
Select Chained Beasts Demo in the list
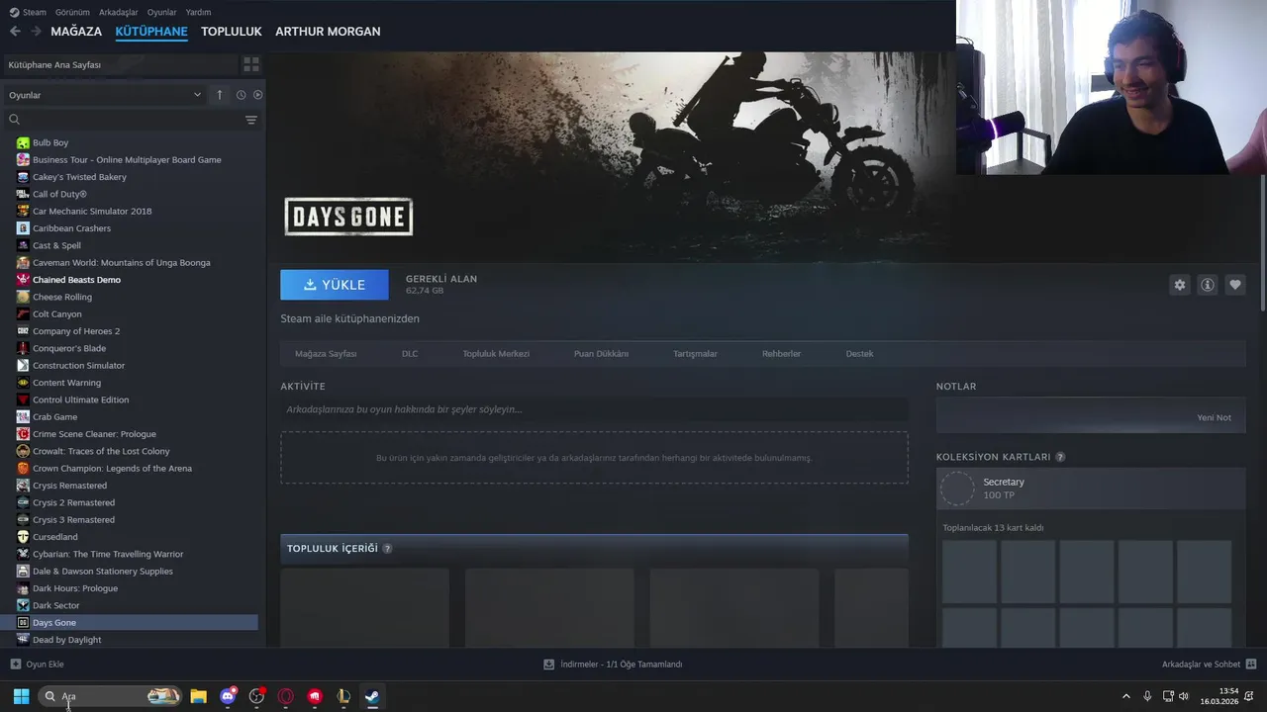click(x=76, y=280)
